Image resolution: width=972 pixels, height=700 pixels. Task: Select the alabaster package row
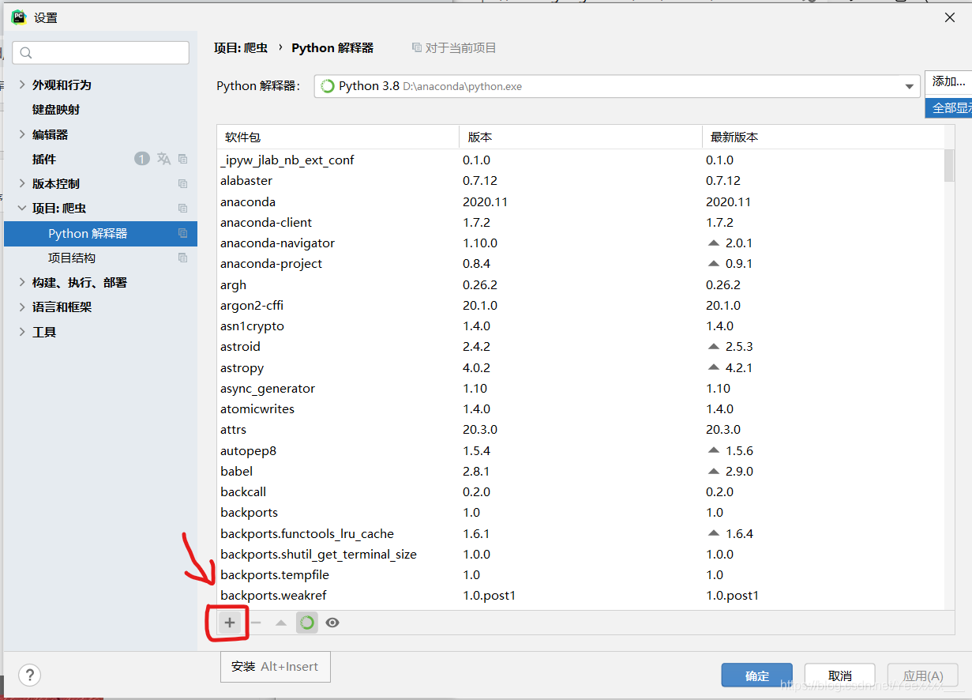[x=580, y=181]
